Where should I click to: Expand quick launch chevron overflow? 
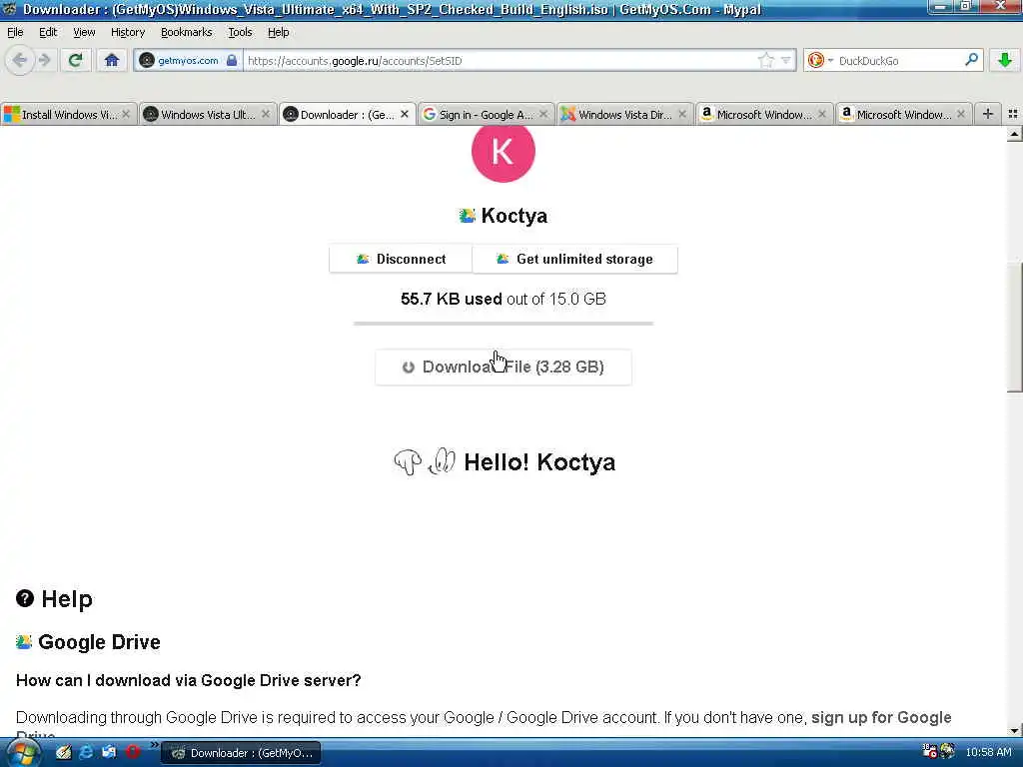154,745
